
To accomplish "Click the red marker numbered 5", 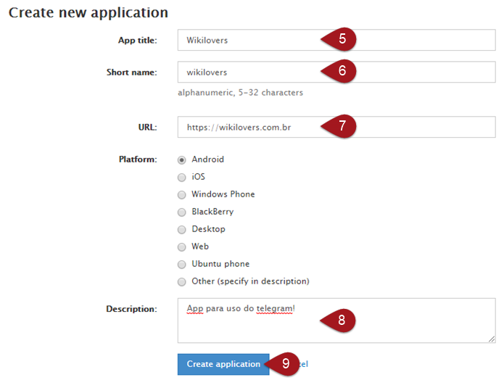I will point(341,40).
